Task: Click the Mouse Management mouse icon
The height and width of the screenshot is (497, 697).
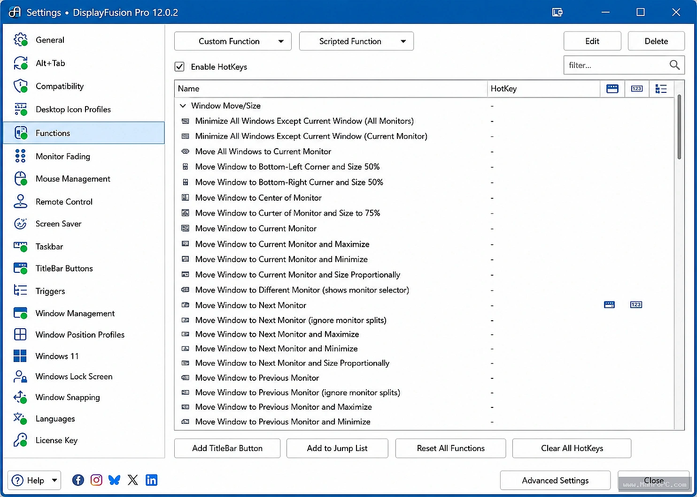Action: pyautogui.click(x=21, y=179)
